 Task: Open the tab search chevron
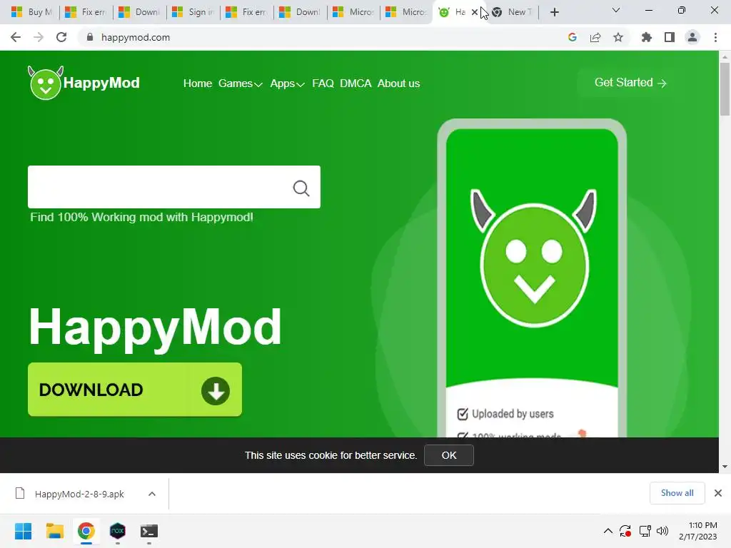pyautogui.click(x=616, y=10)
